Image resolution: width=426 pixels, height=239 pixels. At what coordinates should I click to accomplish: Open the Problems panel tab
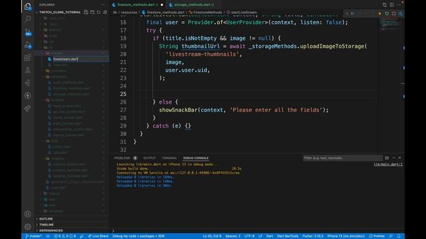[x=125, y=158]
